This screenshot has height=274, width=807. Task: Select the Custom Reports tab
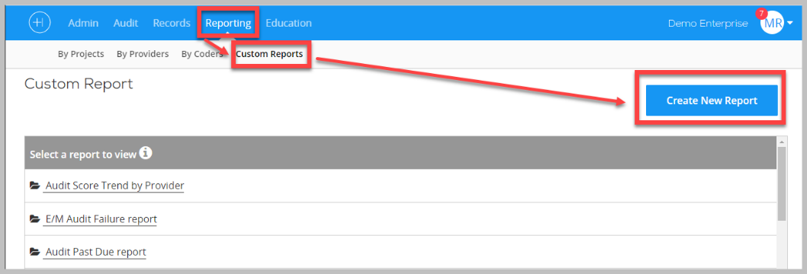pyautogui.click(x=269, y=54)
